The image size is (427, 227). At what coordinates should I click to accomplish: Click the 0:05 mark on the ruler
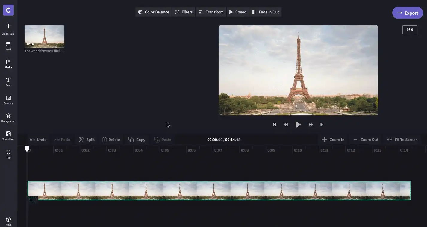(165, 150)
